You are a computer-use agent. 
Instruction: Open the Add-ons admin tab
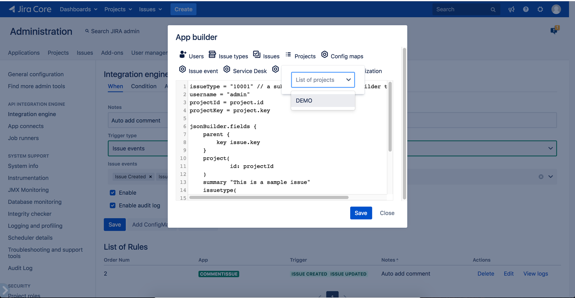[112, 53]
